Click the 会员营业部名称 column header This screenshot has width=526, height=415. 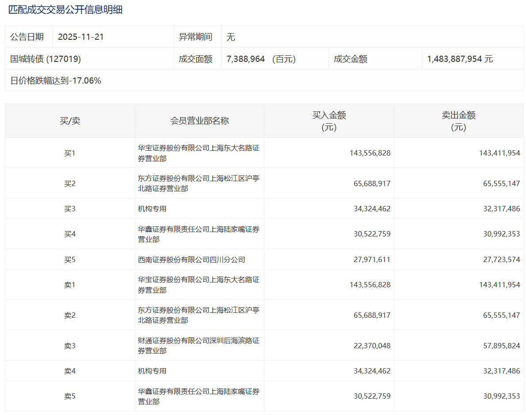tap(200, 121)
